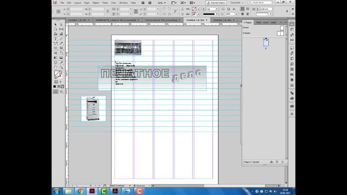347x195 pixels.
Task: Open the stroke style line dropdown
Action: pos(217,14)
